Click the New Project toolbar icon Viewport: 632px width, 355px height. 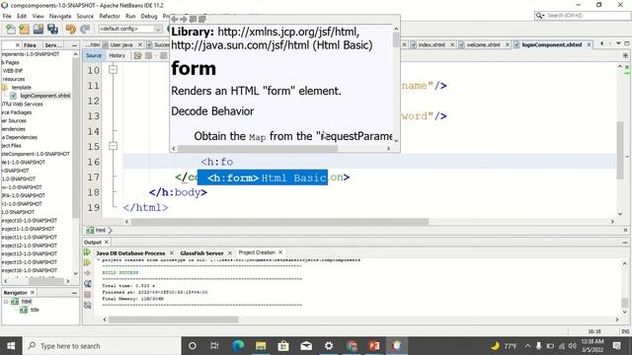point(24,29)
